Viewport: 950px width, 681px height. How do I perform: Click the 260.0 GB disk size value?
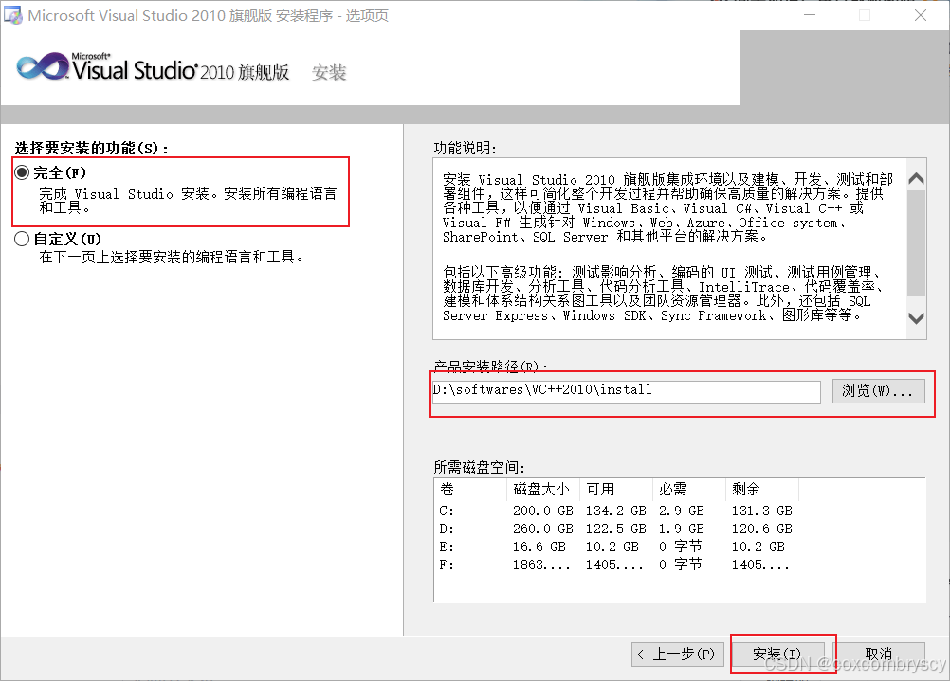(x=543, y=529)
